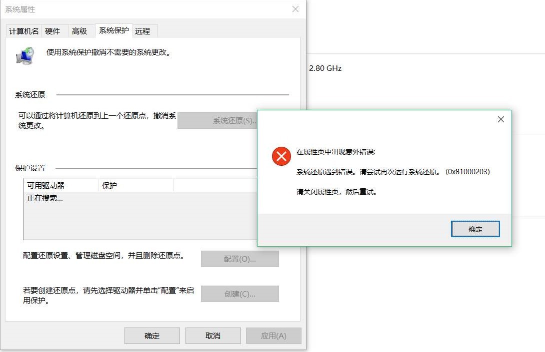The width and height of the screenshot is (545, 352).
Task: Click the 创建(C)... restore point button
Action: tap(239, 294)
